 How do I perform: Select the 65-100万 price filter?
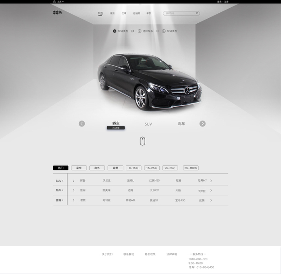(x=191, y=168)
